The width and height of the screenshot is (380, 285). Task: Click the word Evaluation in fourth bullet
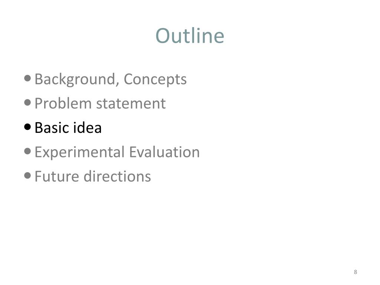coord(164,152)
